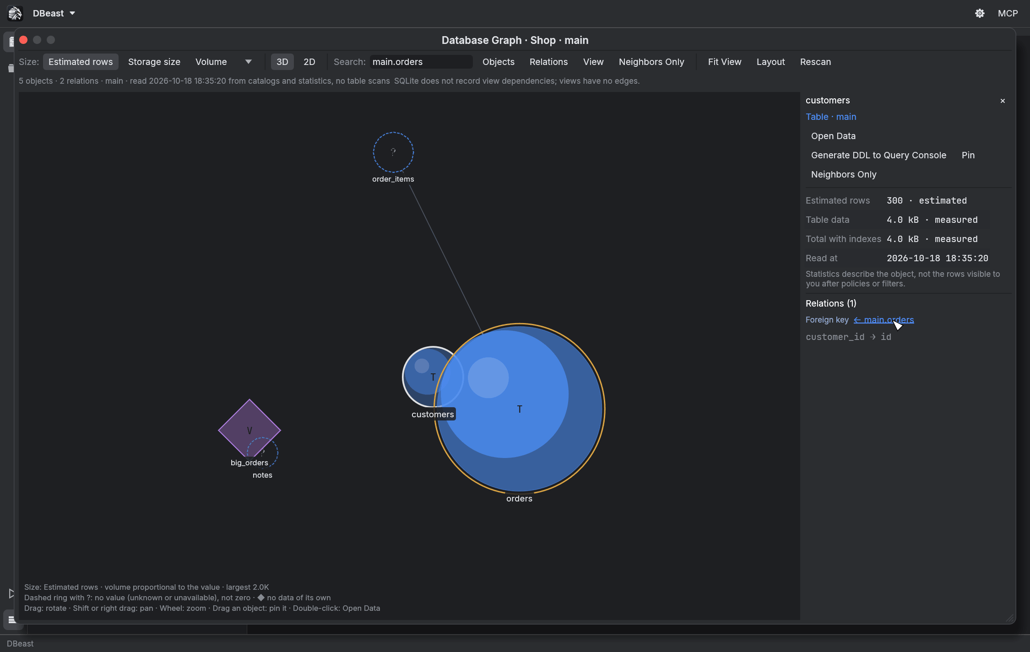Follow the main.orders foreign key link
Image resolution: width=1030 pixels, height=652 pixels.
pyautogui.click(x=884, y=320)
